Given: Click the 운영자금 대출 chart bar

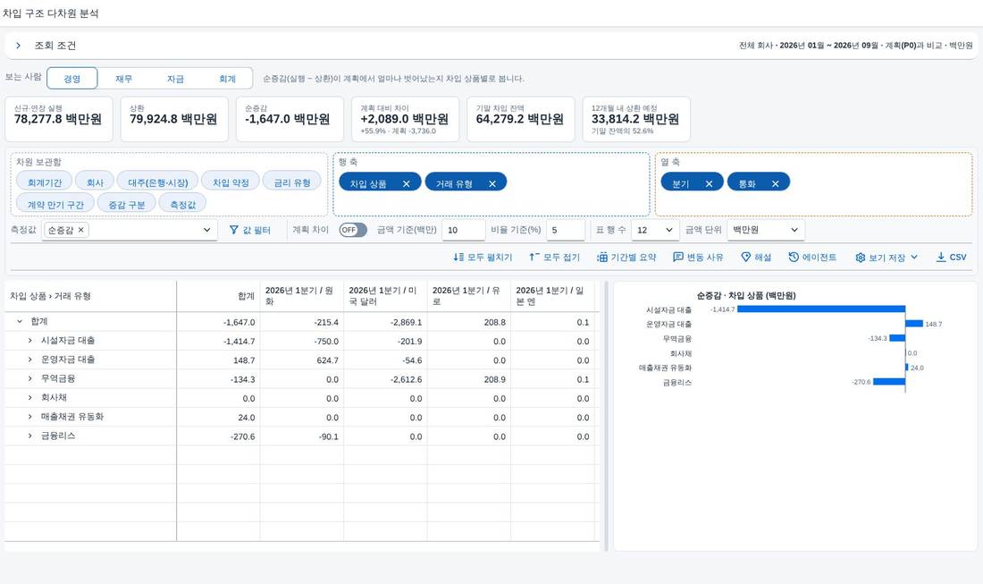Looking at the screenshot, I should coord(914,324).
